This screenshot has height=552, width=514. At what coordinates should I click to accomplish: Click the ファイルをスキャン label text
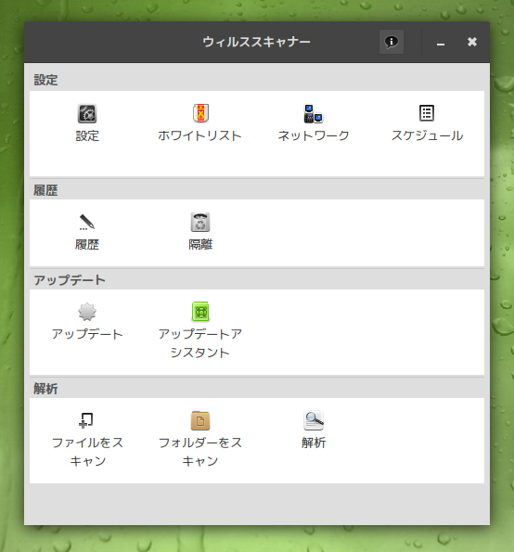87,452
